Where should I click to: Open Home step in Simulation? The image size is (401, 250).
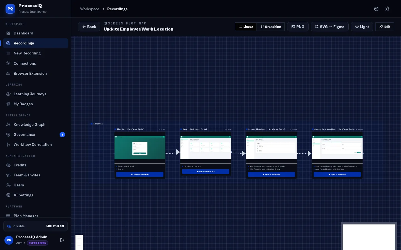pos(206,172)
